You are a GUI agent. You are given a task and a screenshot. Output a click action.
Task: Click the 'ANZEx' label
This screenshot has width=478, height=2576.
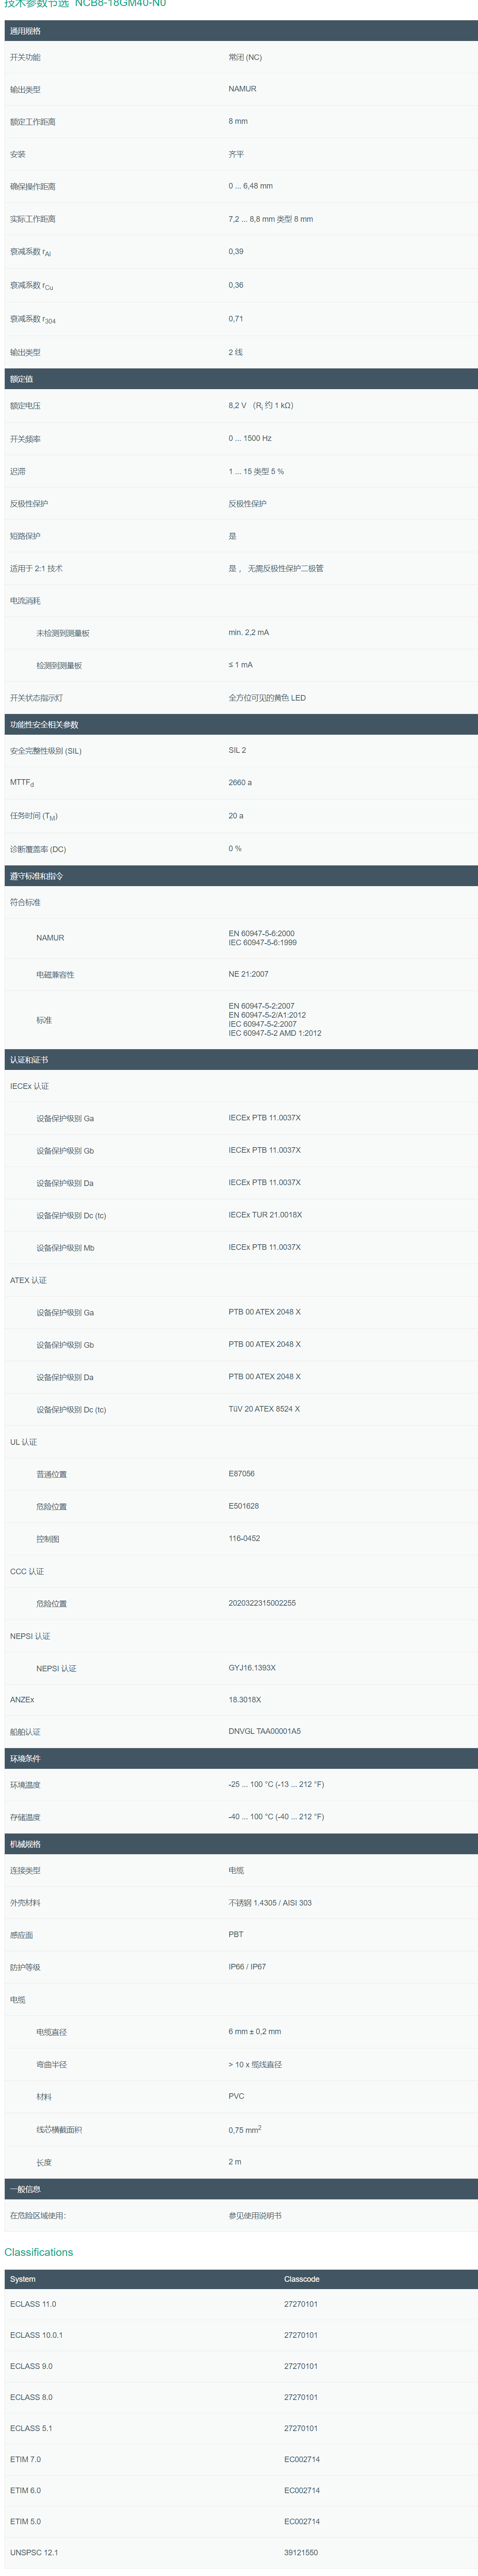(x=22, y=1700)
